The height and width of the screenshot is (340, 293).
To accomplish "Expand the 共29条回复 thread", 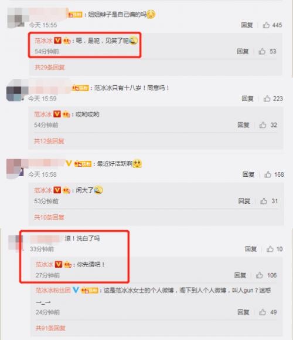I will pos(50,68).
